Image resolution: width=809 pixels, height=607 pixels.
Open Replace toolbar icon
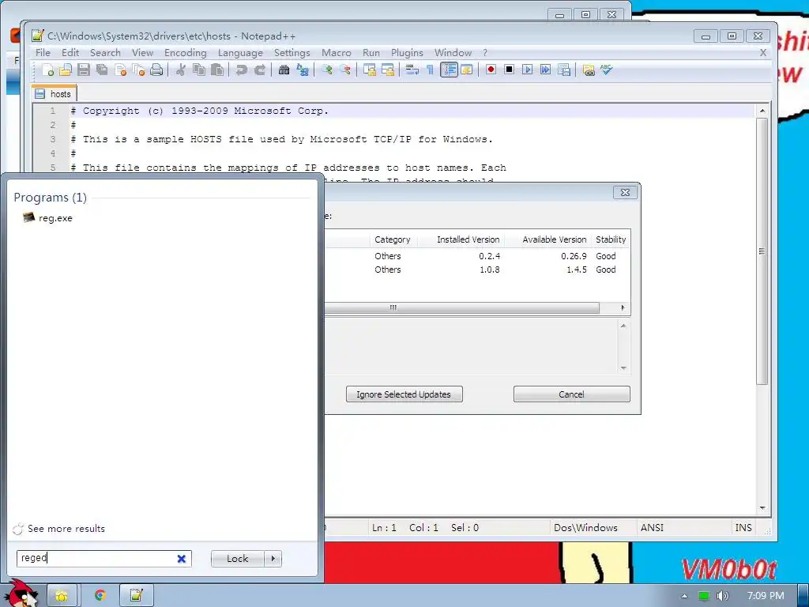point(303,70)
